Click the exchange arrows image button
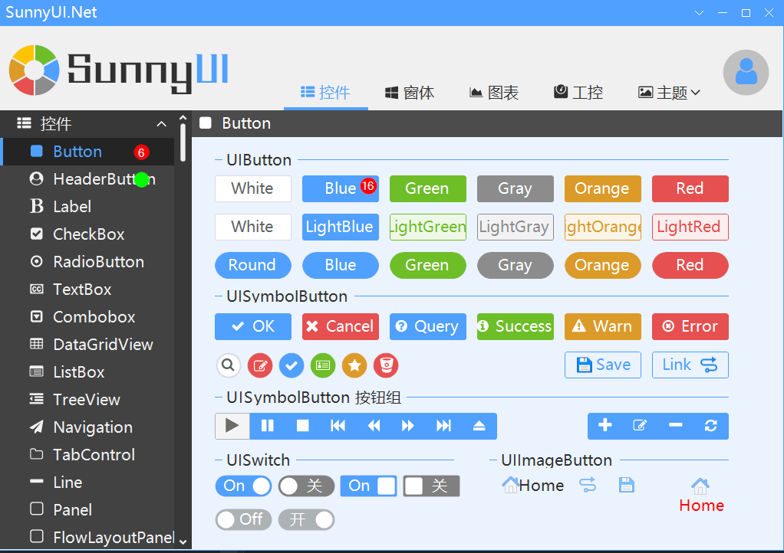784x553 pixels. click(x=588, y=485)
